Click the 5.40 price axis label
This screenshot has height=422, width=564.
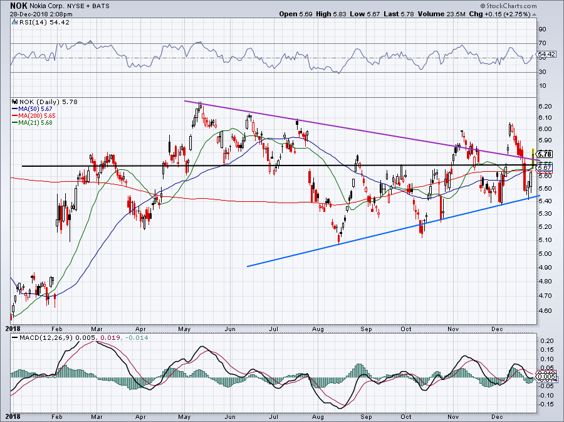pyautogui.click(x=545, y=201)
